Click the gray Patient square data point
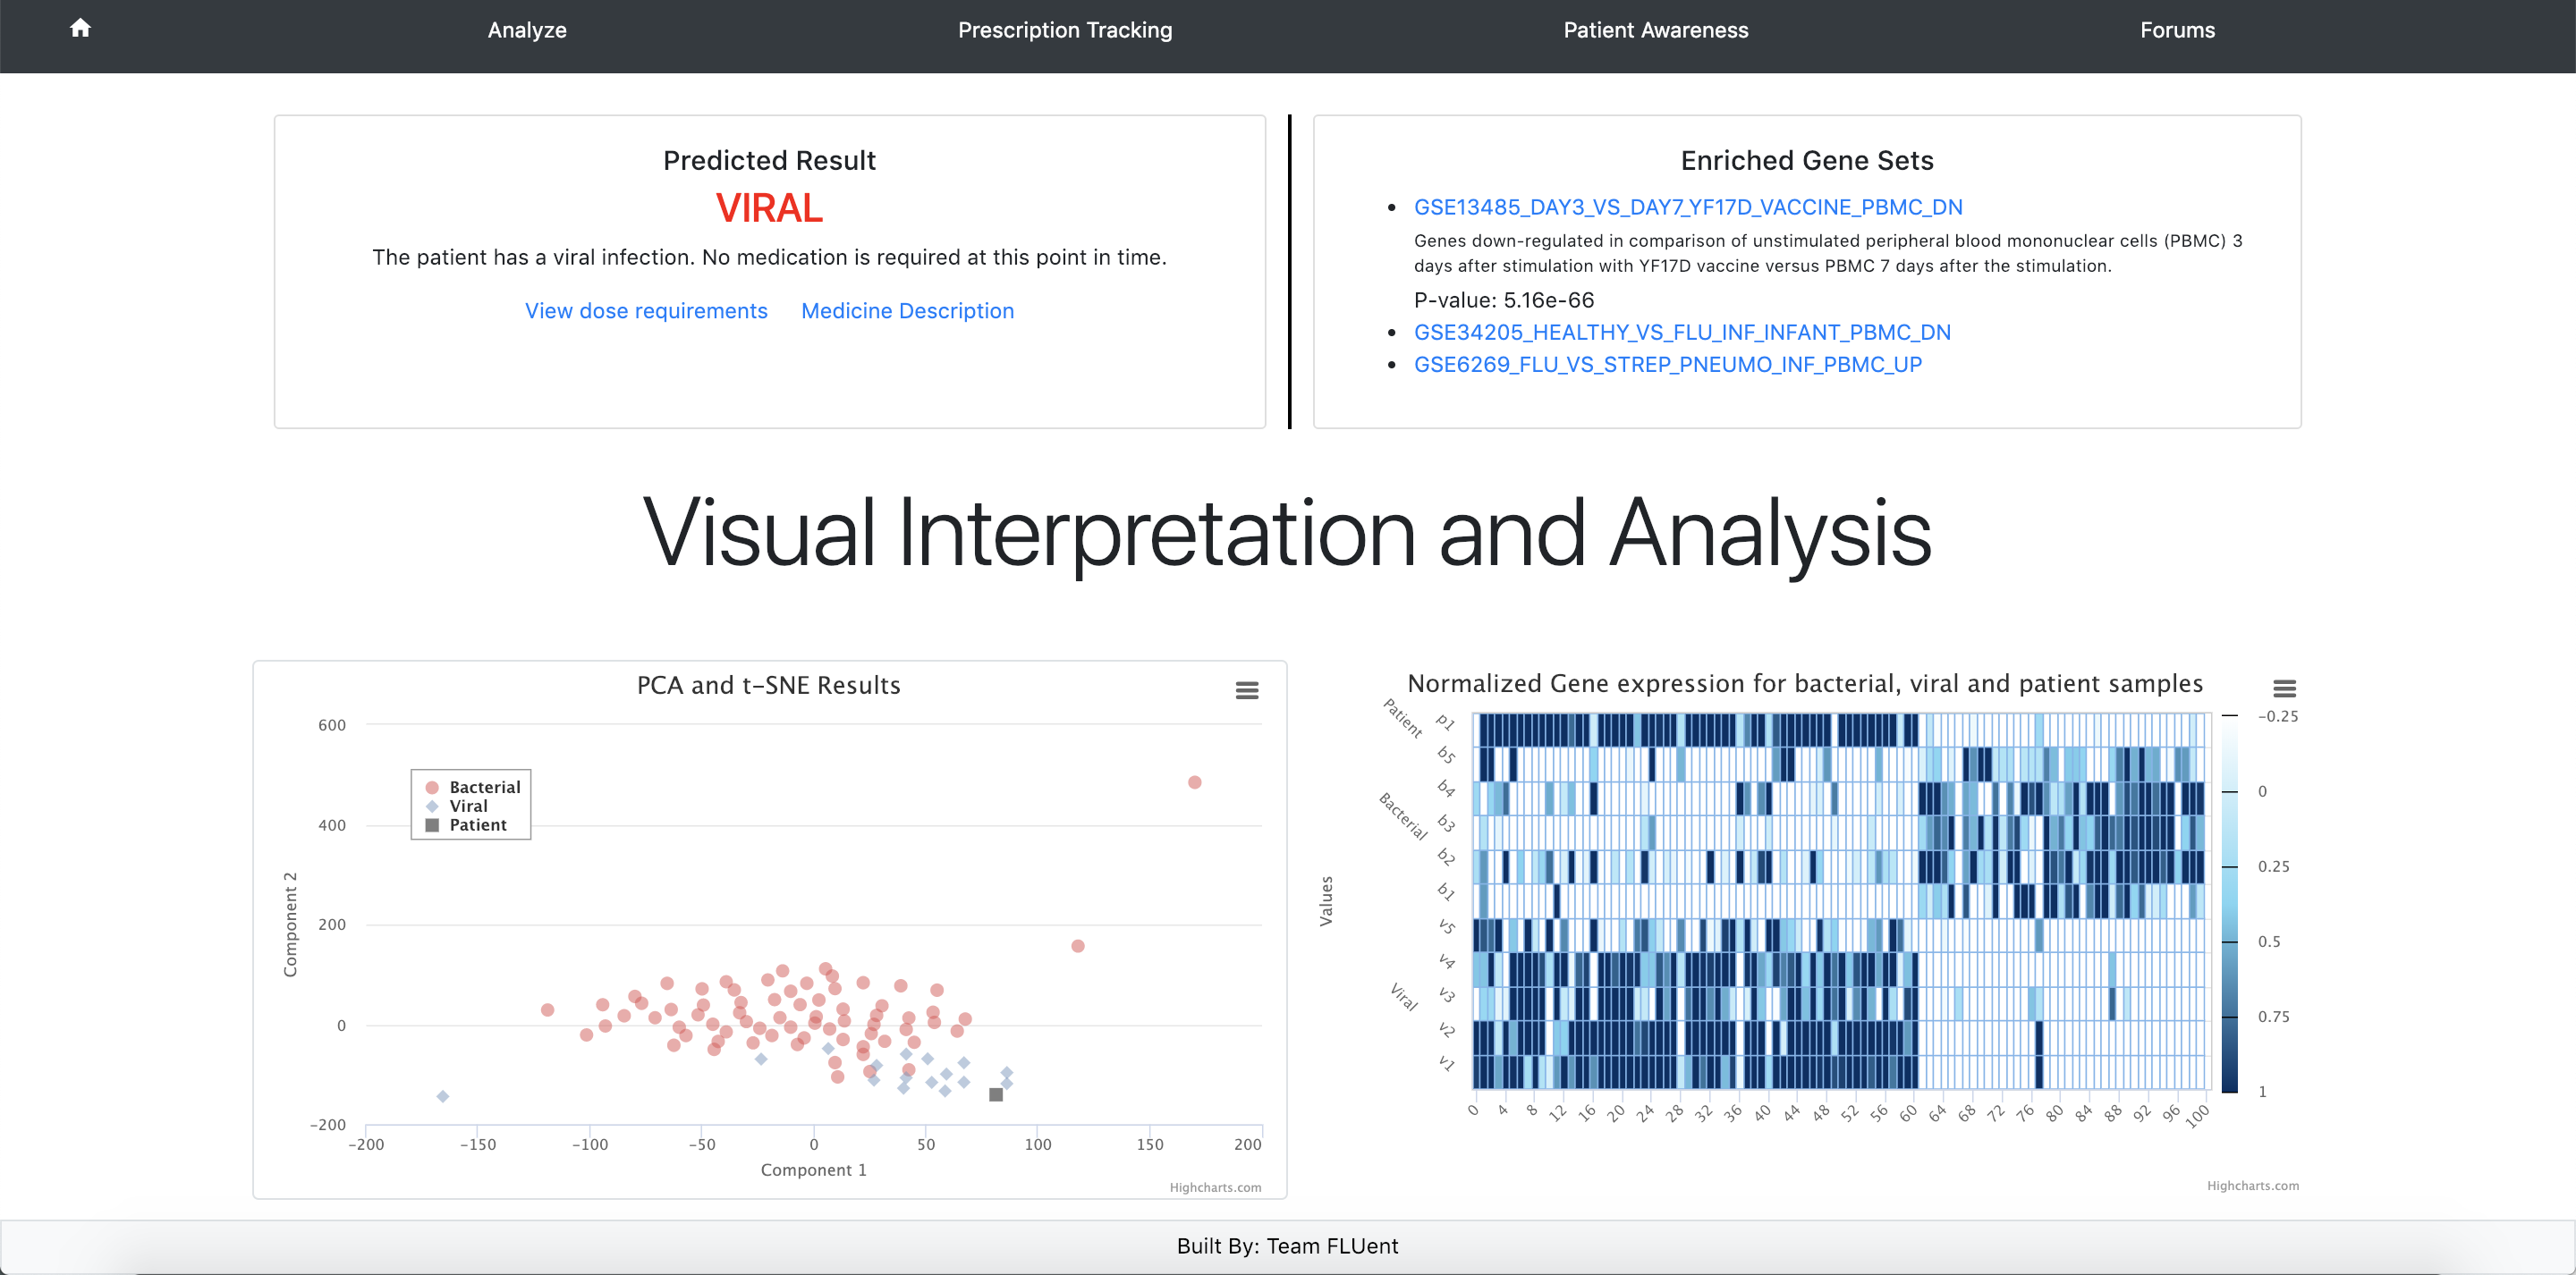This screenshot has height=1275, width=2576. coord(996,1095)
